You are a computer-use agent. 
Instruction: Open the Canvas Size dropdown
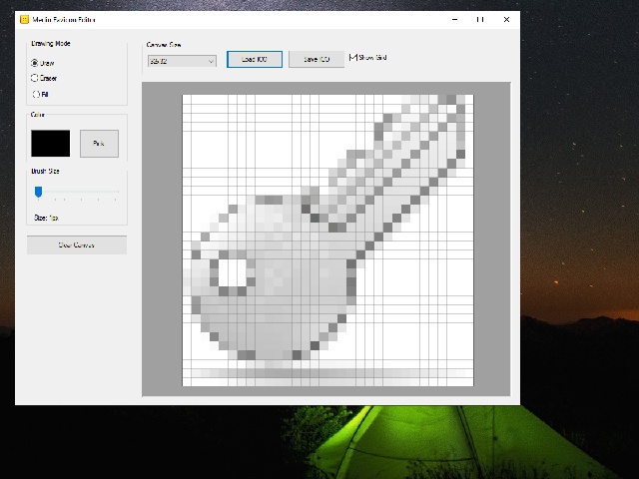181,61
